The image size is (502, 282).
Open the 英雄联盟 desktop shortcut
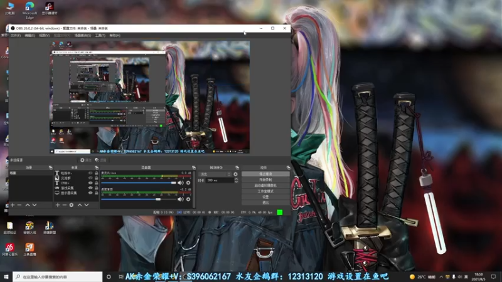click(50, 227)
